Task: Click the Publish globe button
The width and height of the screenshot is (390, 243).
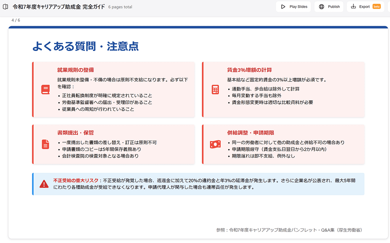Action: tap(329, 6)
